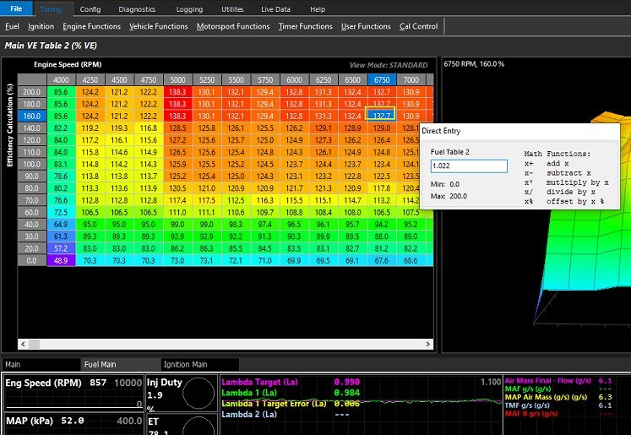Open the Timer Functions menu
This screenshot has height=435, width=631.
tap(304, 26)
